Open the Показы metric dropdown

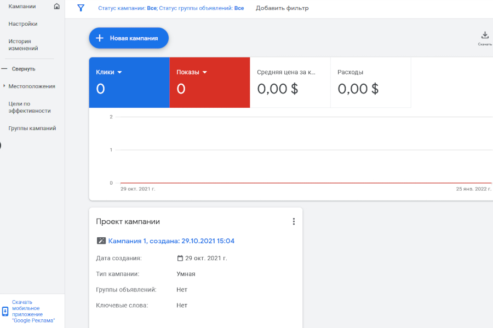point(205,72)
